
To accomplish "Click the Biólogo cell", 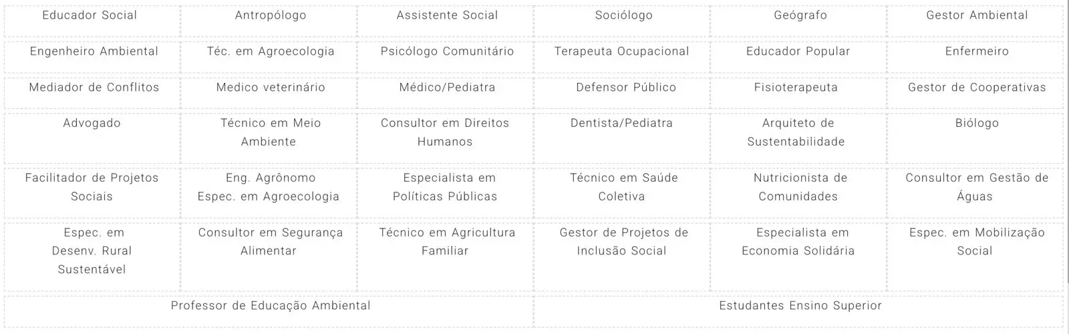I will pos(977,124).
